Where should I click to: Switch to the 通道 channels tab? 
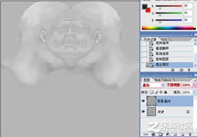(157, 80)
